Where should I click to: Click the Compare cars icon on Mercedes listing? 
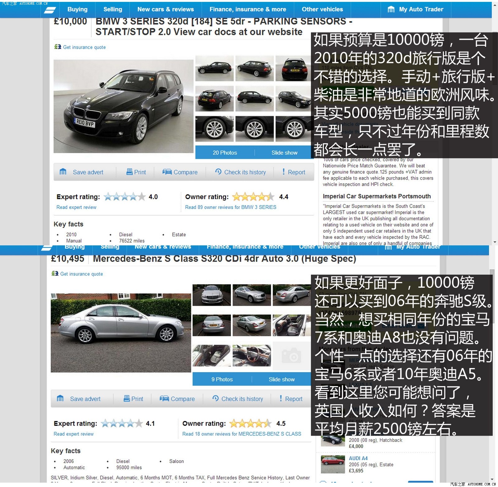point(164,399)
